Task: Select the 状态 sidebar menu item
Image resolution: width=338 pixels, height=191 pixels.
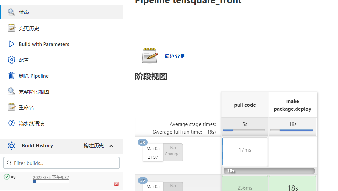Action: (23, 12)
